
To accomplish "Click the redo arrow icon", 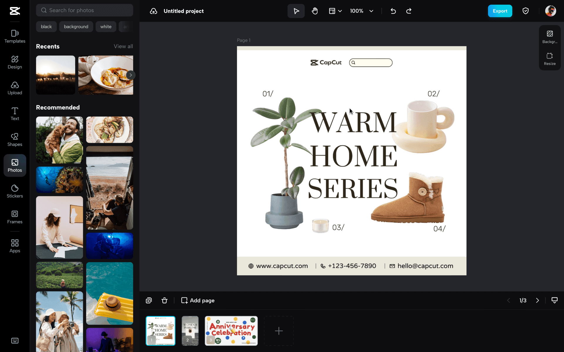I will pos(409,11).
